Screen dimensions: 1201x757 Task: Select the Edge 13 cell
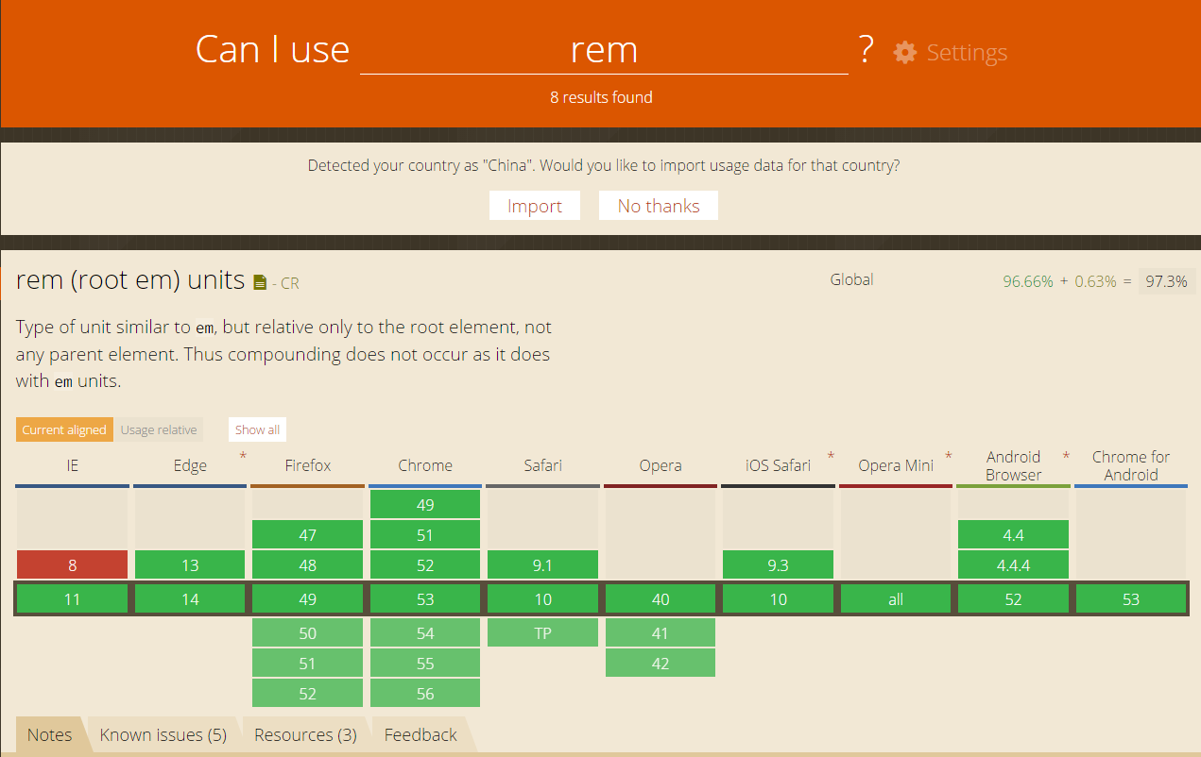190,565
